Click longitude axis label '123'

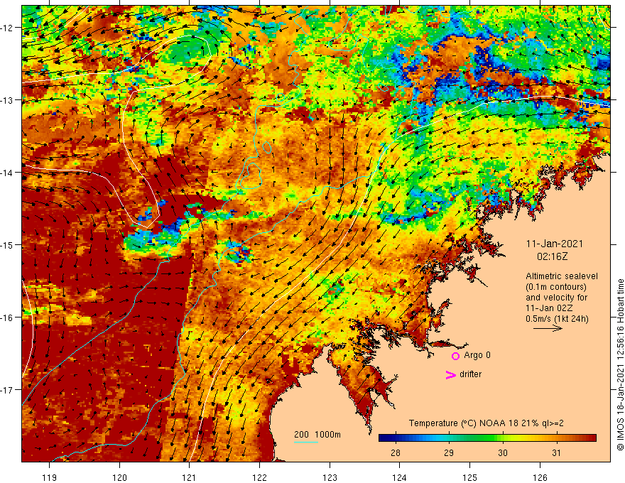pyautogui.click(x=330, y=477)
